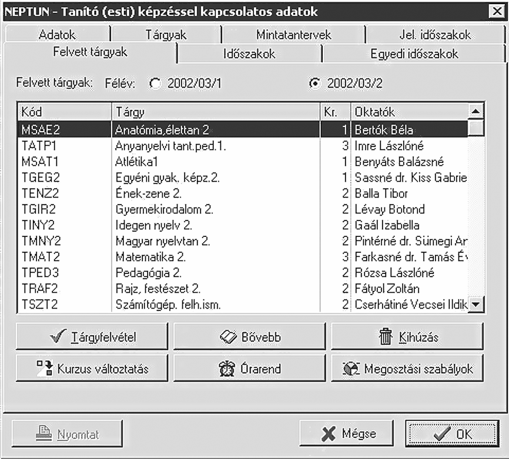
Task: Confirm with the OK button
Action: coord(452,434)
